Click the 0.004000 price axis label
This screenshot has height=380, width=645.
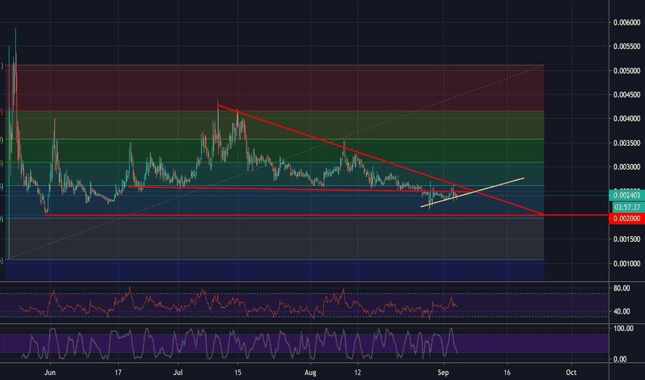[x=626, y=119]
